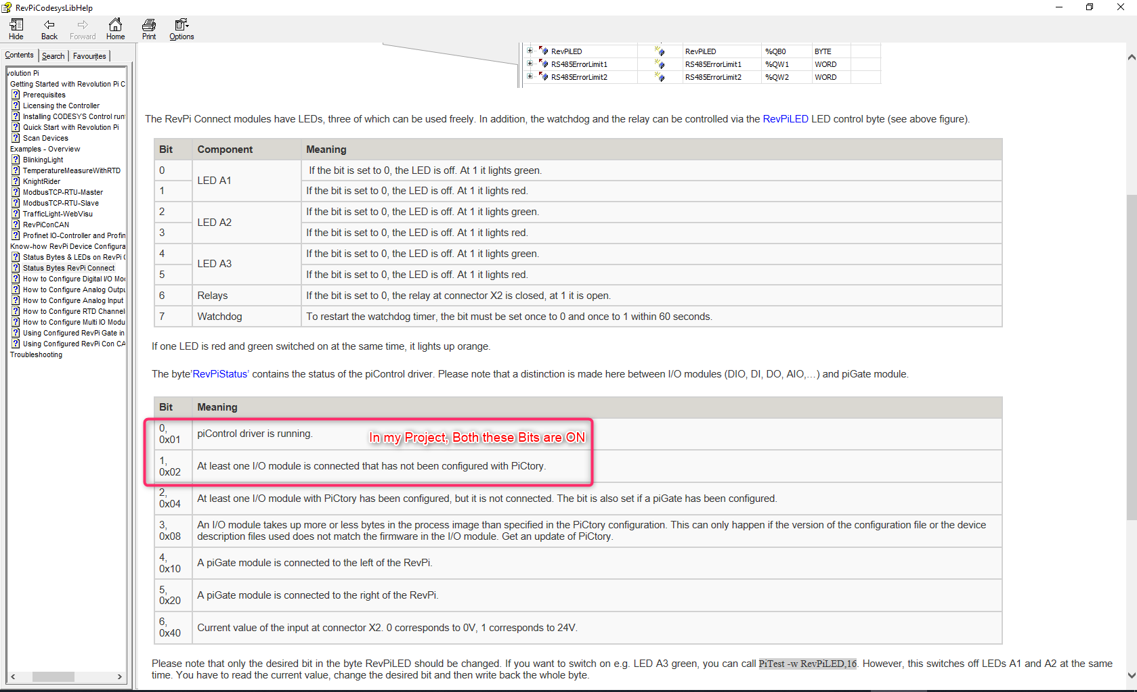Image resolution: width=1137 pixels, height=692 pixels.
Task: Click the Forward toolbar arrow
Action: click(x=83, y=29)
